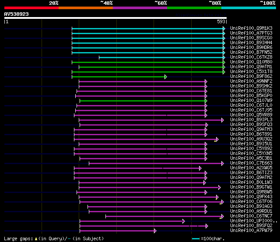
Task: Select the UniRef100_B6TIZ3 label
Action: pyautogui.click(x=251, y=173)
